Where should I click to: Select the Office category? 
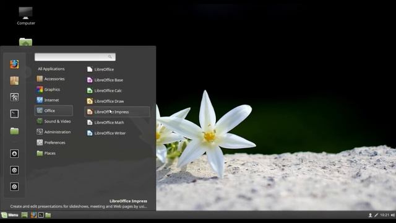click(x=54, y=111)
